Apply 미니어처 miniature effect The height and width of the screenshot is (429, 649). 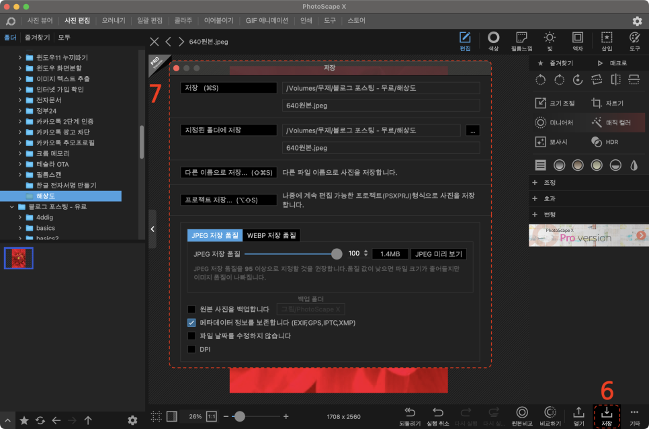pos(554,122)
